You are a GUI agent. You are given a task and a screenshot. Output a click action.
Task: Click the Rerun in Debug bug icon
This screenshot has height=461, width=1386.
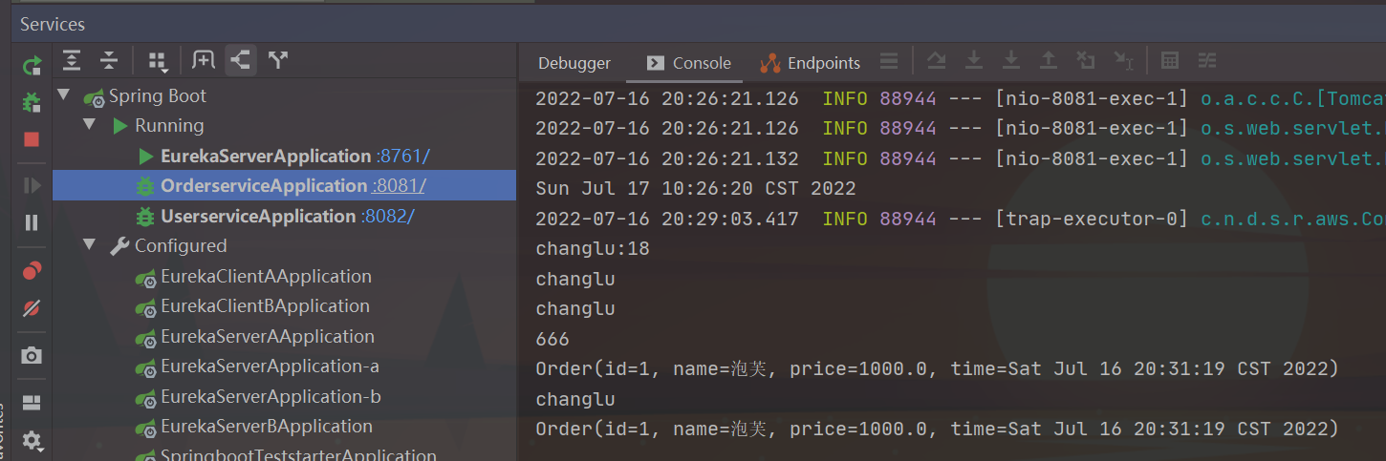pyautogui.click(x=32, y=102)
